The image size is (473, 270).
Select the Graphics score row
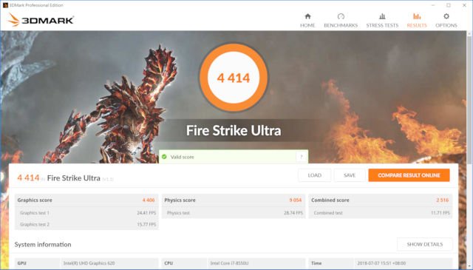pos(86,200)
